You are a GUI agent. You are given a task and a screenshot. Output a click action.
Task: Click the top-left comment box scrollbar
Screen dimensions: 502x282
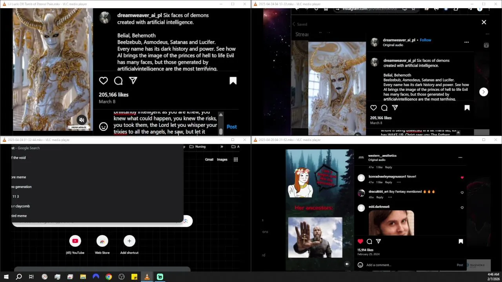(220, 124)
